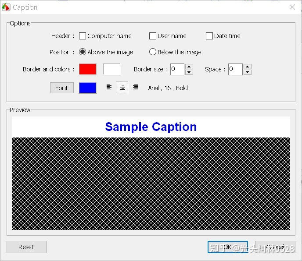Enable the User name checkbox
The width and height of the screenshot is (302, 261).
[x=153, y=36]
